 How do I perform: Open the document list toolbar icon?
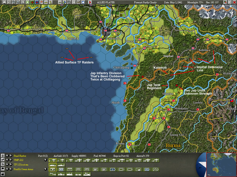tap(9, 2)
